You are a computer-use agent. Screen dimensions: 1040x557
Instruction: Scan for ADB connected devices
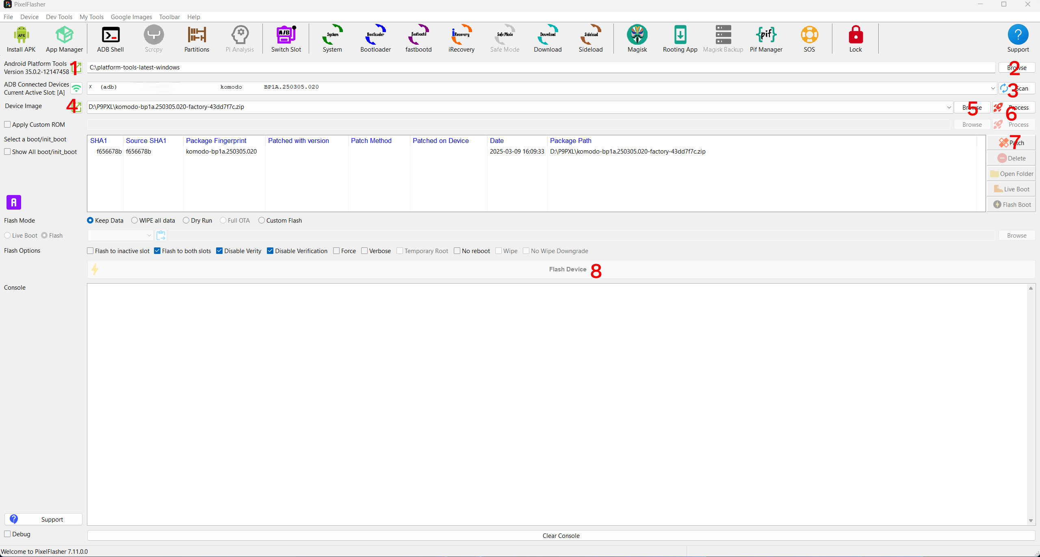coord(1017,88)
